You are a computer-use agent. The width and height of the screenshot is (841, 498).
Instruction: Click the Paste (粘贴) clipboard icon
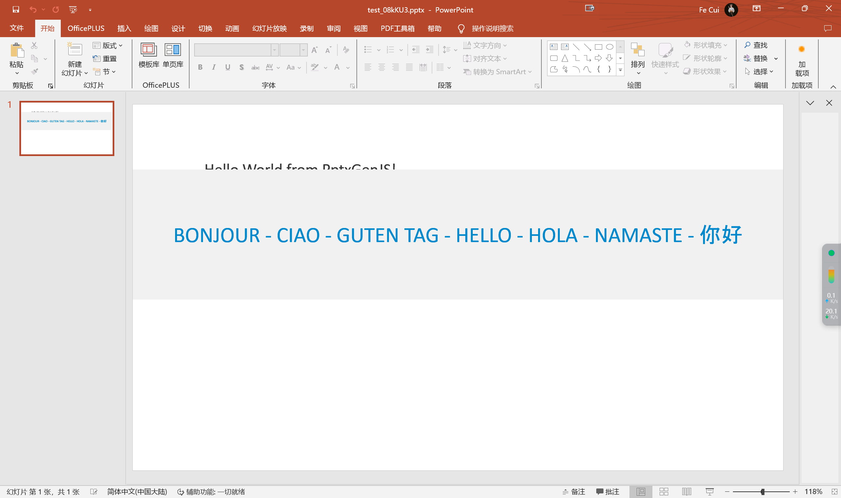pos(17,50)
